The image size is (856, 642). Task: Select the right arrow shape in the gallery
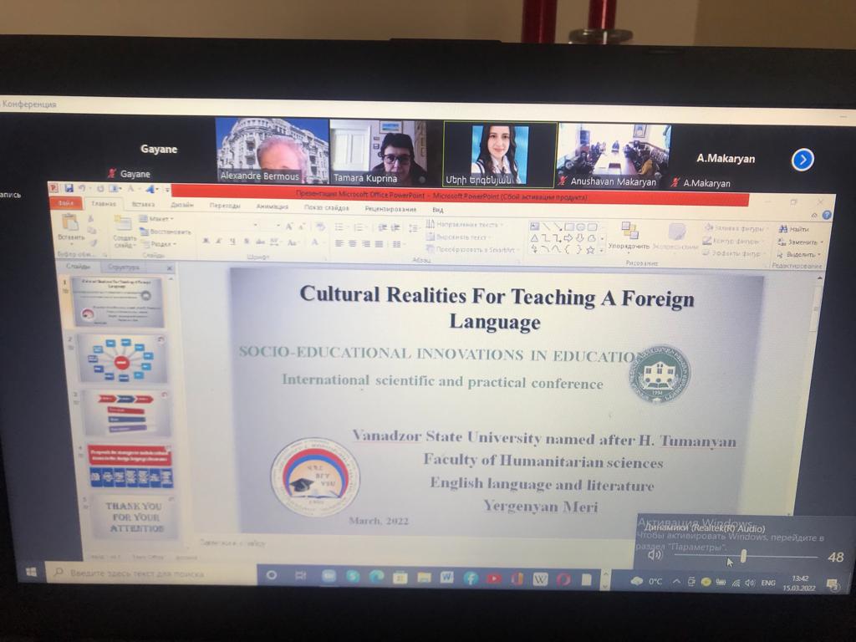(x=568, y=238)
